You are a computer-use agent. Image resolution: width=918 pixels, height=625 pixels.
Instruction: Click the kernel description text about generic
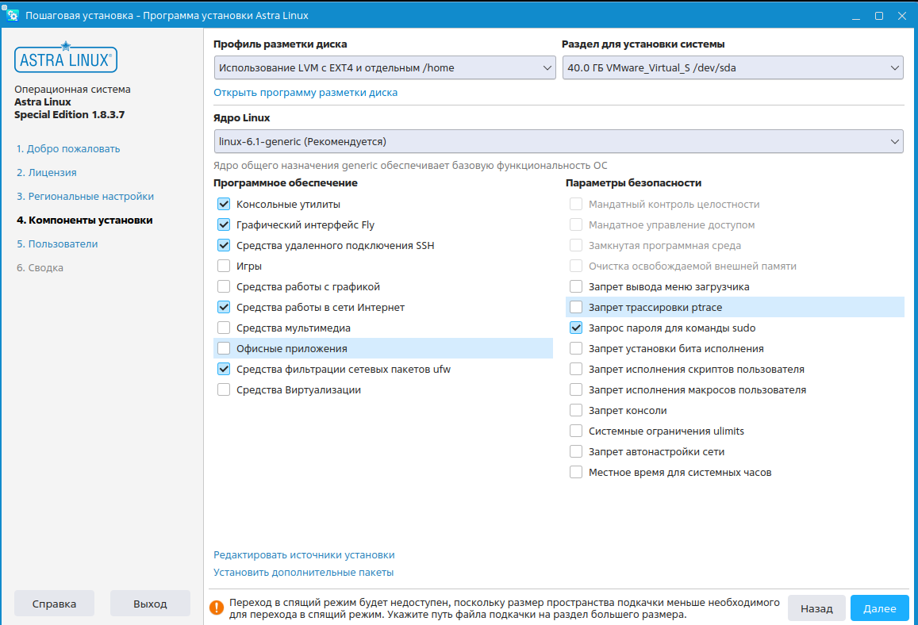click(410, 166)
